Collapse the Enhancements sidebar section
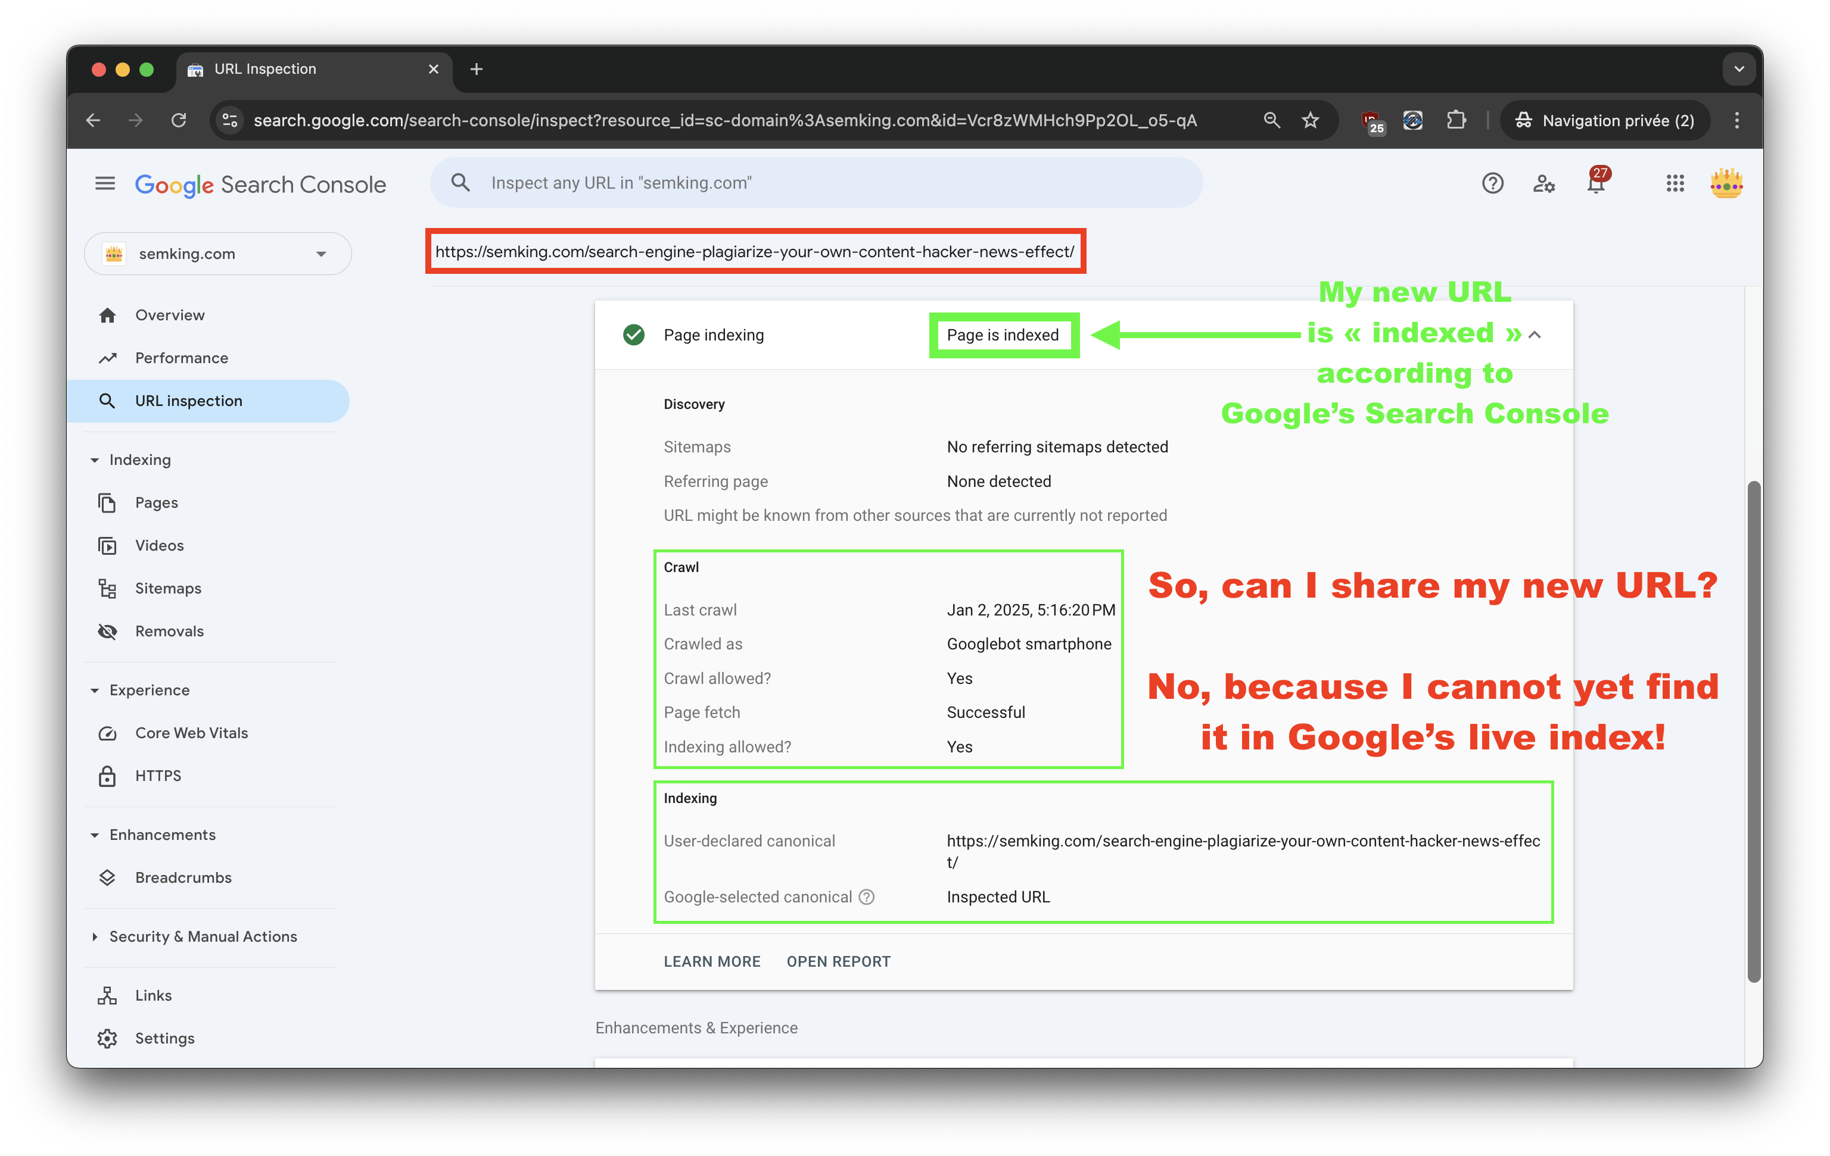 point(94,836)
